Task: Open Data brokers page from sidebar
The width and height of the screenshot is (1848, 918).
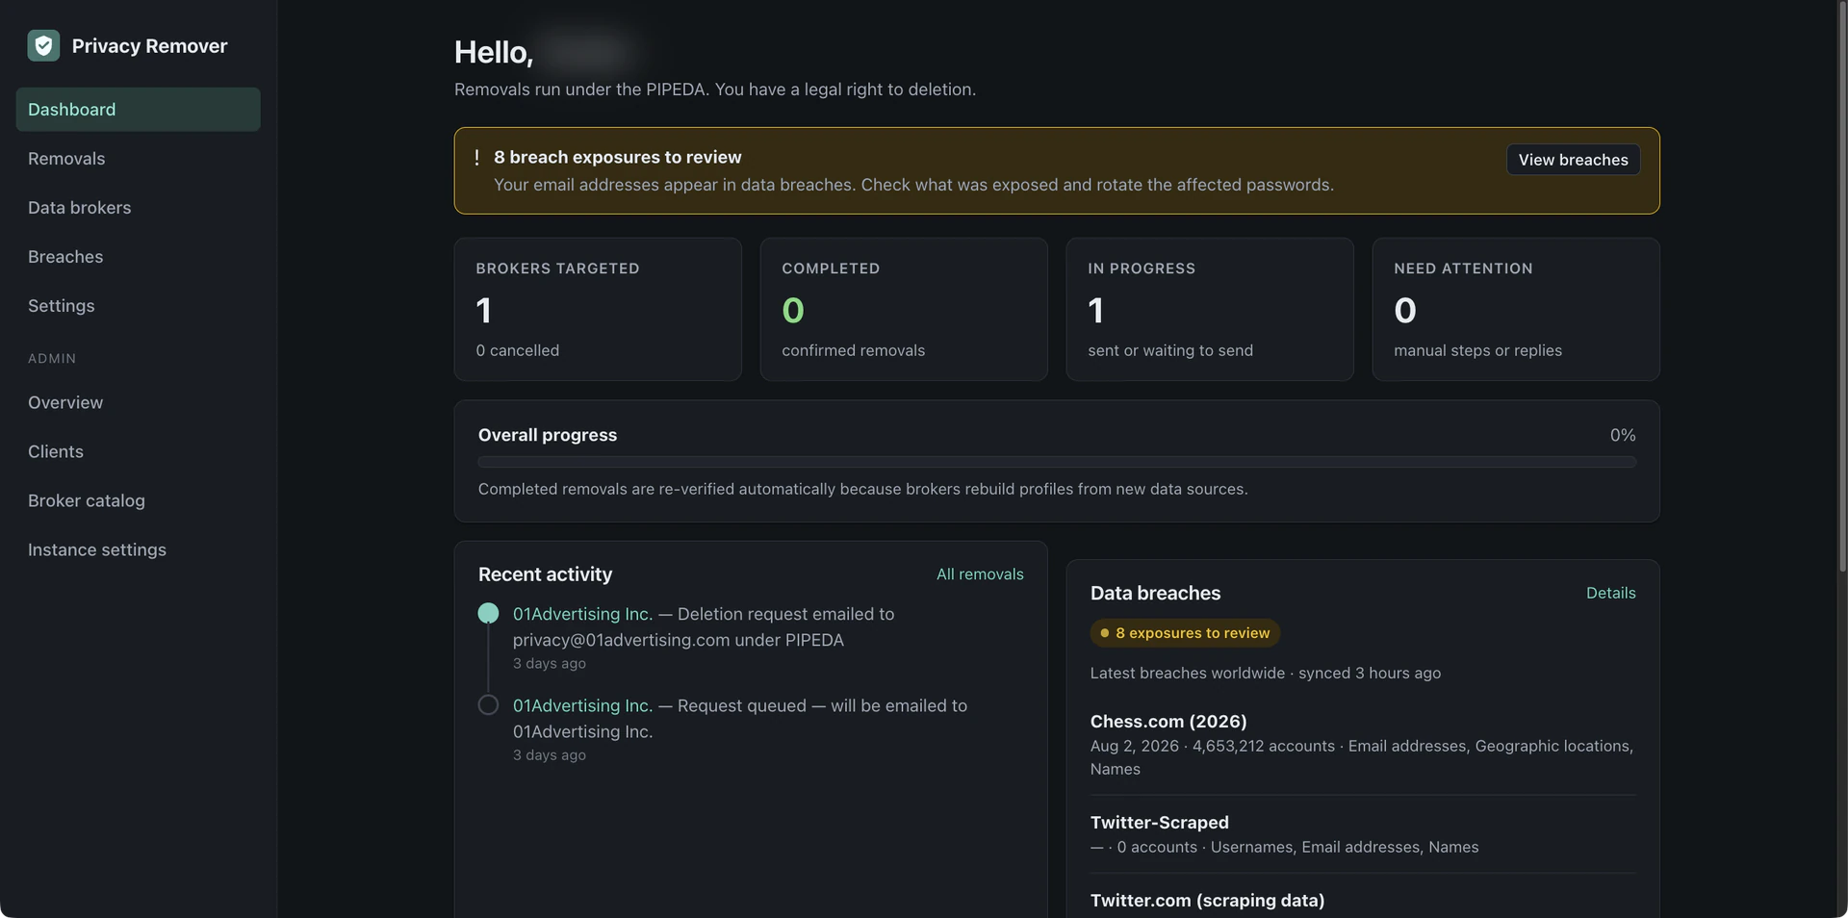Action: [138, 208]
